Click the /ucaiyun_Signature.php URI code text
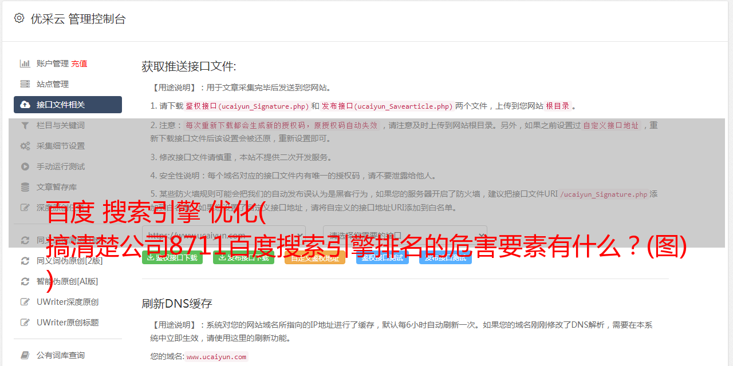 click(604, 194)
